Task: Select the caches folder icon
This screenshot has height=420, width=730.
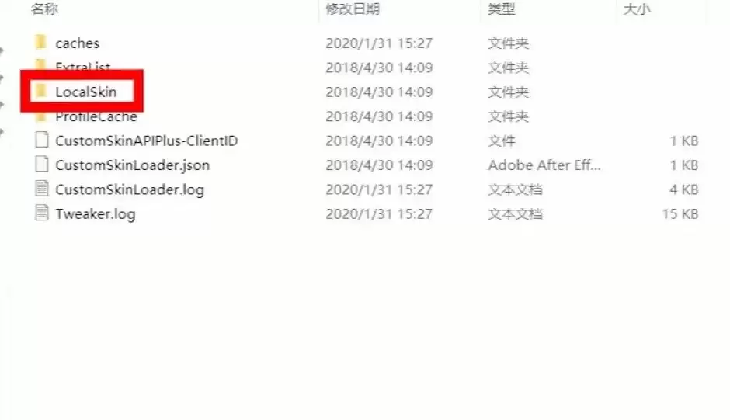Action: click(x=41, y=43)
